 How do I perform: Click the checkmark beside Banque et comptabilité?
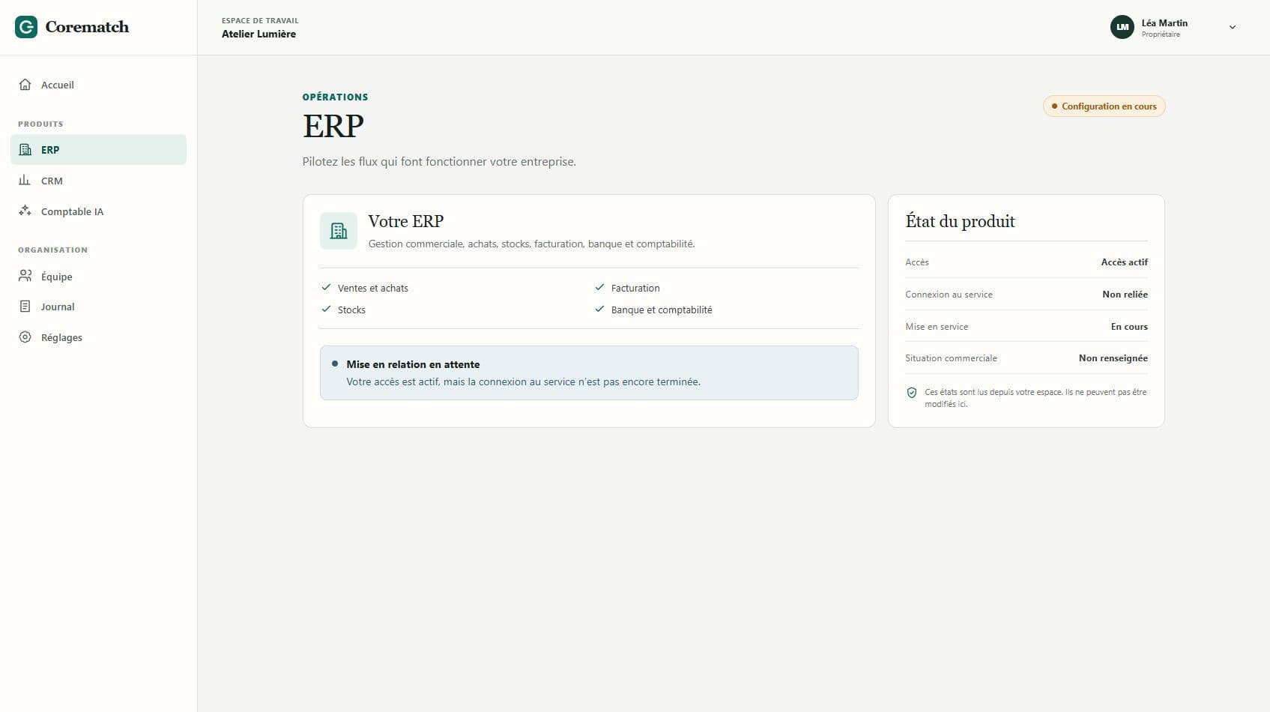click(x=599, y=309)
